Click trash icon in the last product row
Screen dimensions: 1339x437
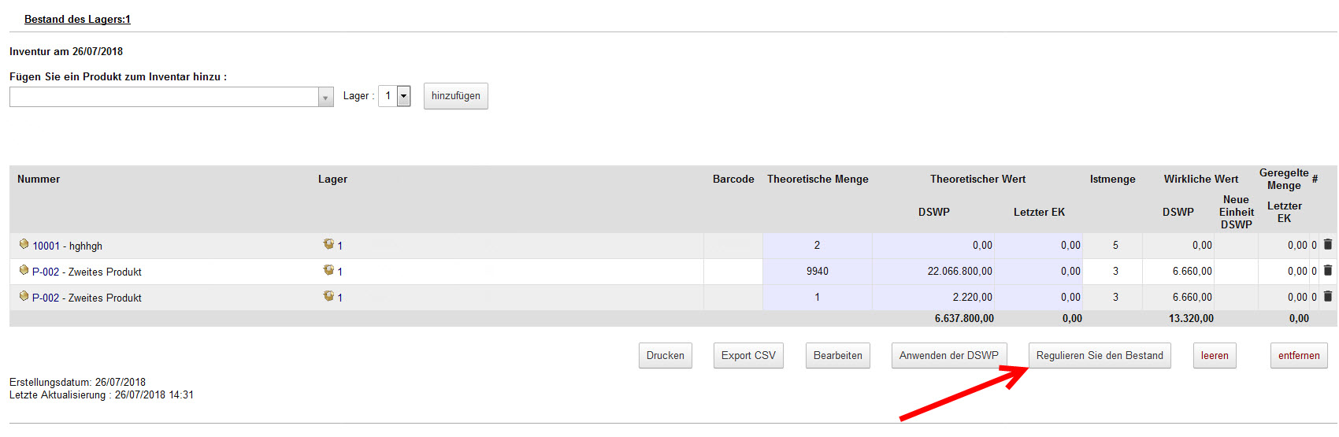tap(1327, 297)
